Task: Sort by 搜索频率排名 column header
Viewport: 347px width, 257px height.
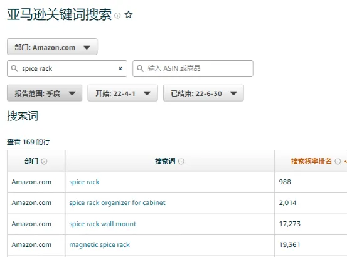Action: pyautogui.click(x=311, y=161)
